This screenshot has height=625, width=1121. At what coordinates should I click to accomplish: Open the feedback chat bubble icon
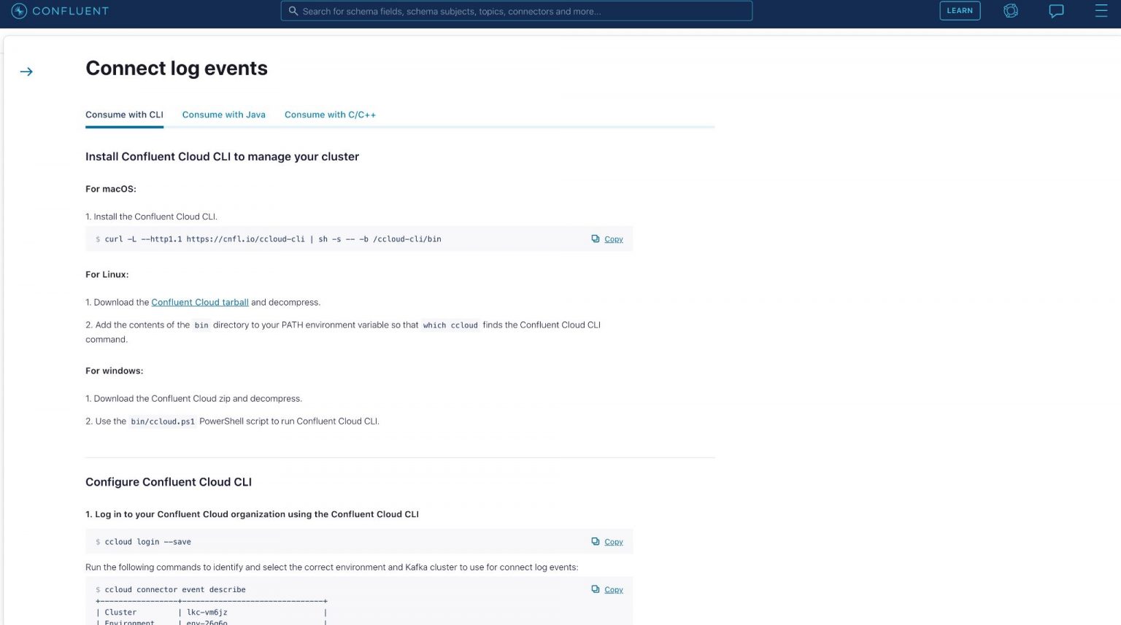click(1056, 11)
